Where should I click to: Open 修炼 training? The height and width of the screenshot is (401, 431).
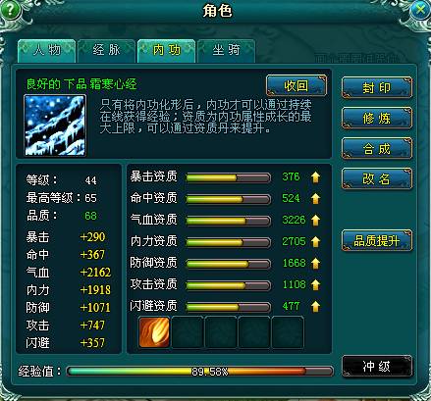pos(377,119)
